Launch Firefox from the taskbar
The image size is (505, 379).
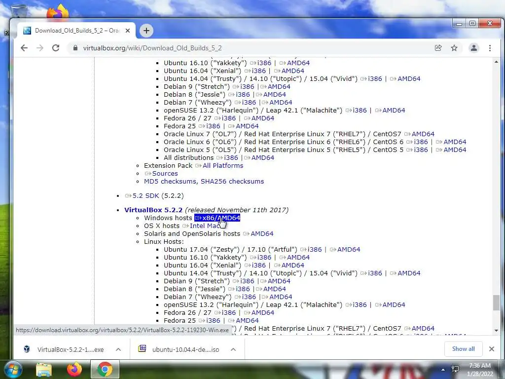pos(74,369)
